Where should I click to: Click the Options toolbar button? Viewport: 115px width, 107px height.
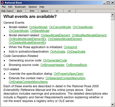coord(45,11)
